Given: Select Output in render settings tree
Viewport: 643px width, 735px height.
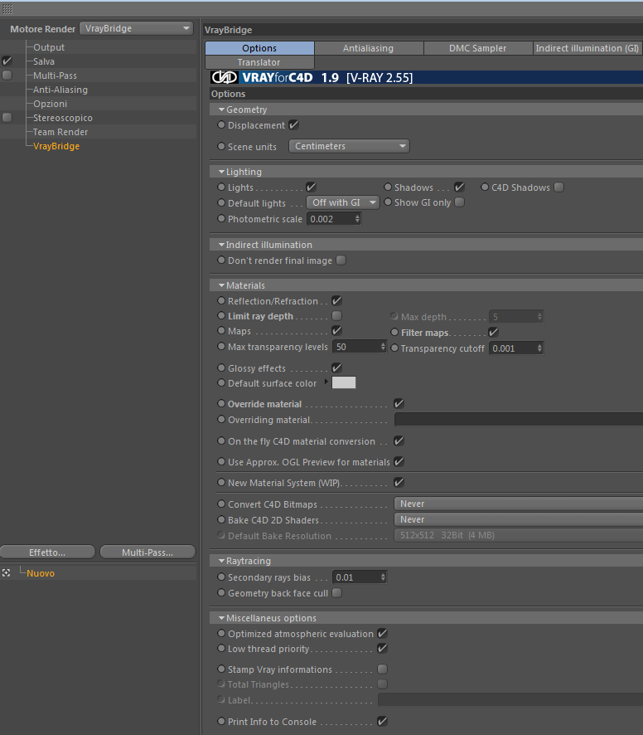Looking at the screenshot, I should click(49, 47).
